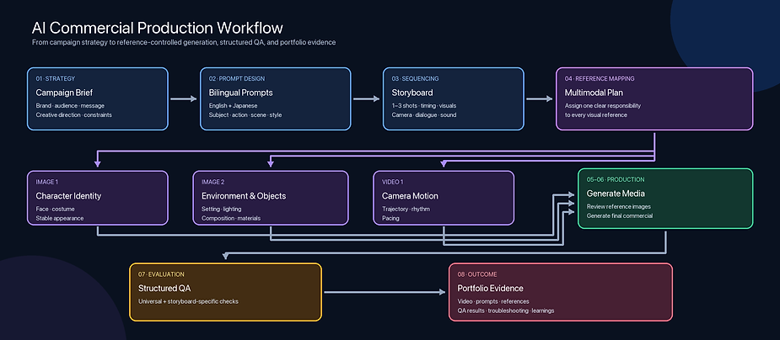Click 'Composition · materials' text
780x340 pixels.
pyautogui.click(x=231, y=218)
